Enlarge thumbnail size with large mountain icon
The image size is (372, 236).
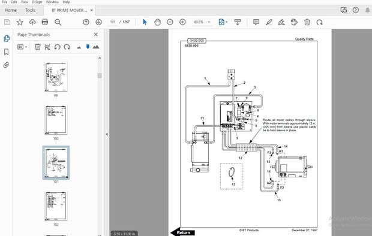[96, 47]
